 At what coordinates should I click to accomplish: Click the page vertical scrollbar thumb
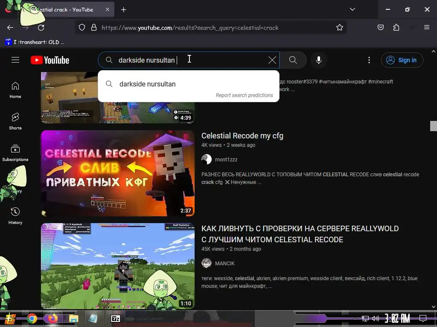tap(433, 126)
